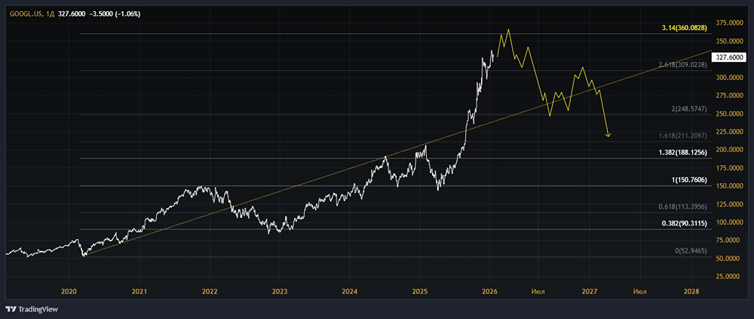Click 350.0000 on the price axis

[x=728, y=42]
